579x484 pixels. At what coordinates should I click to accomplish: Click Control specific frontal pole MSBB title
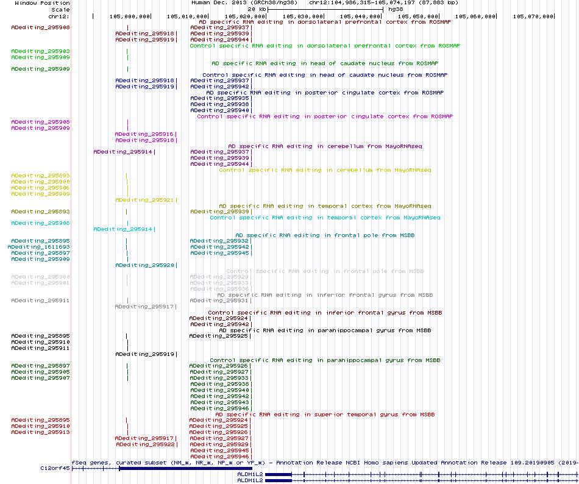(x=325, y=271)
